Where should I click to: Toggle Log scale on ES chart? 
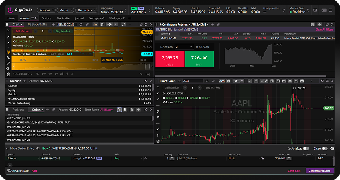pos(148,74)
